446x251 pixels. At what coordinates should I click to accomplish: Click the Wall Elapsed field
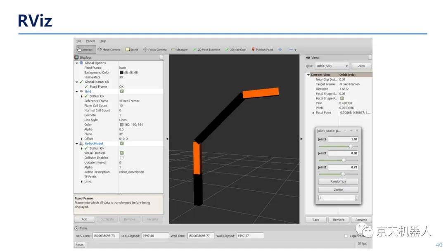(250, 236)
